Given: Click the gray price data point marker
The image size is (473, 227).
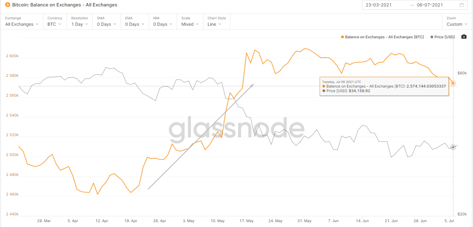Looking at the screenshot, I should pyautogui.click(x=453, y=147).
